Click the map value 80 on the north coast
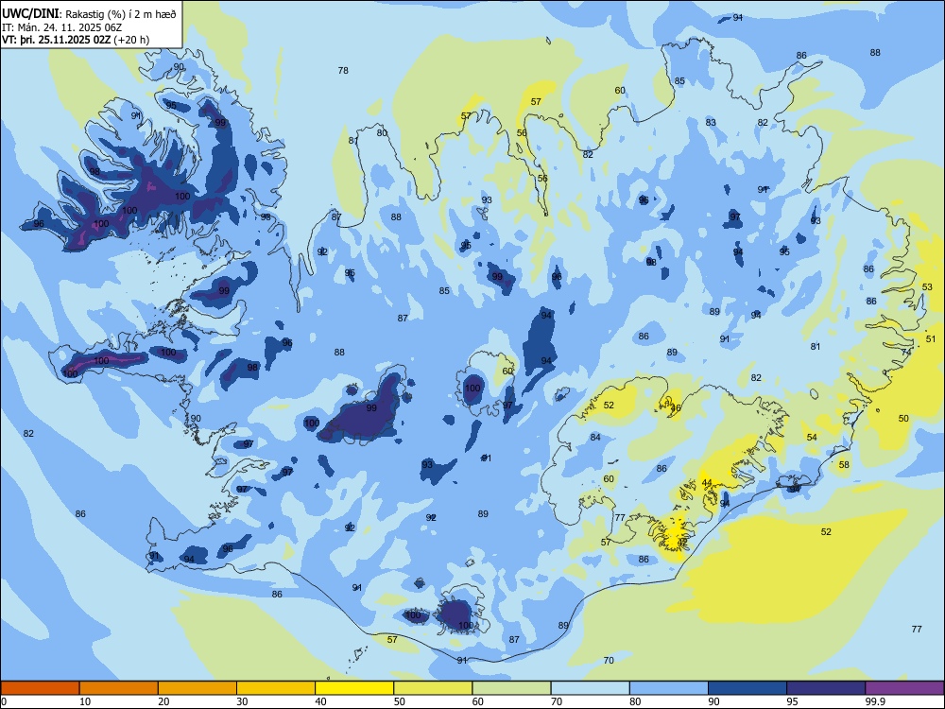Screen dimensions: 945x709 tap(382, 132)
